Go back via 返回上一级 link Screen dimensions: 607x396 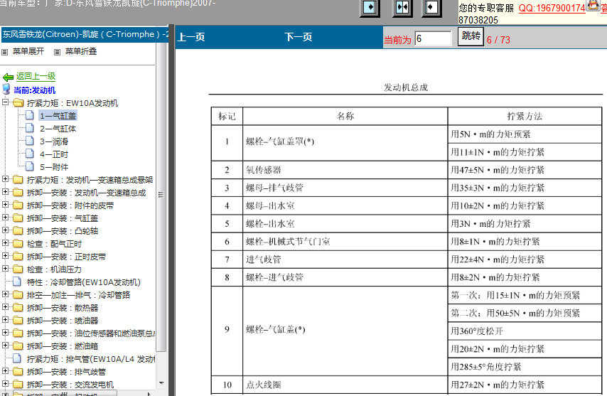[36, 76]
